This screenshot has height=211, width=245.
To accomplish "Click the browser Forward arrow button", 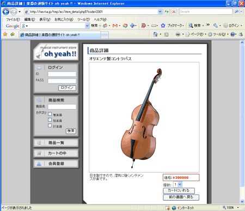I will coord(14,11).
